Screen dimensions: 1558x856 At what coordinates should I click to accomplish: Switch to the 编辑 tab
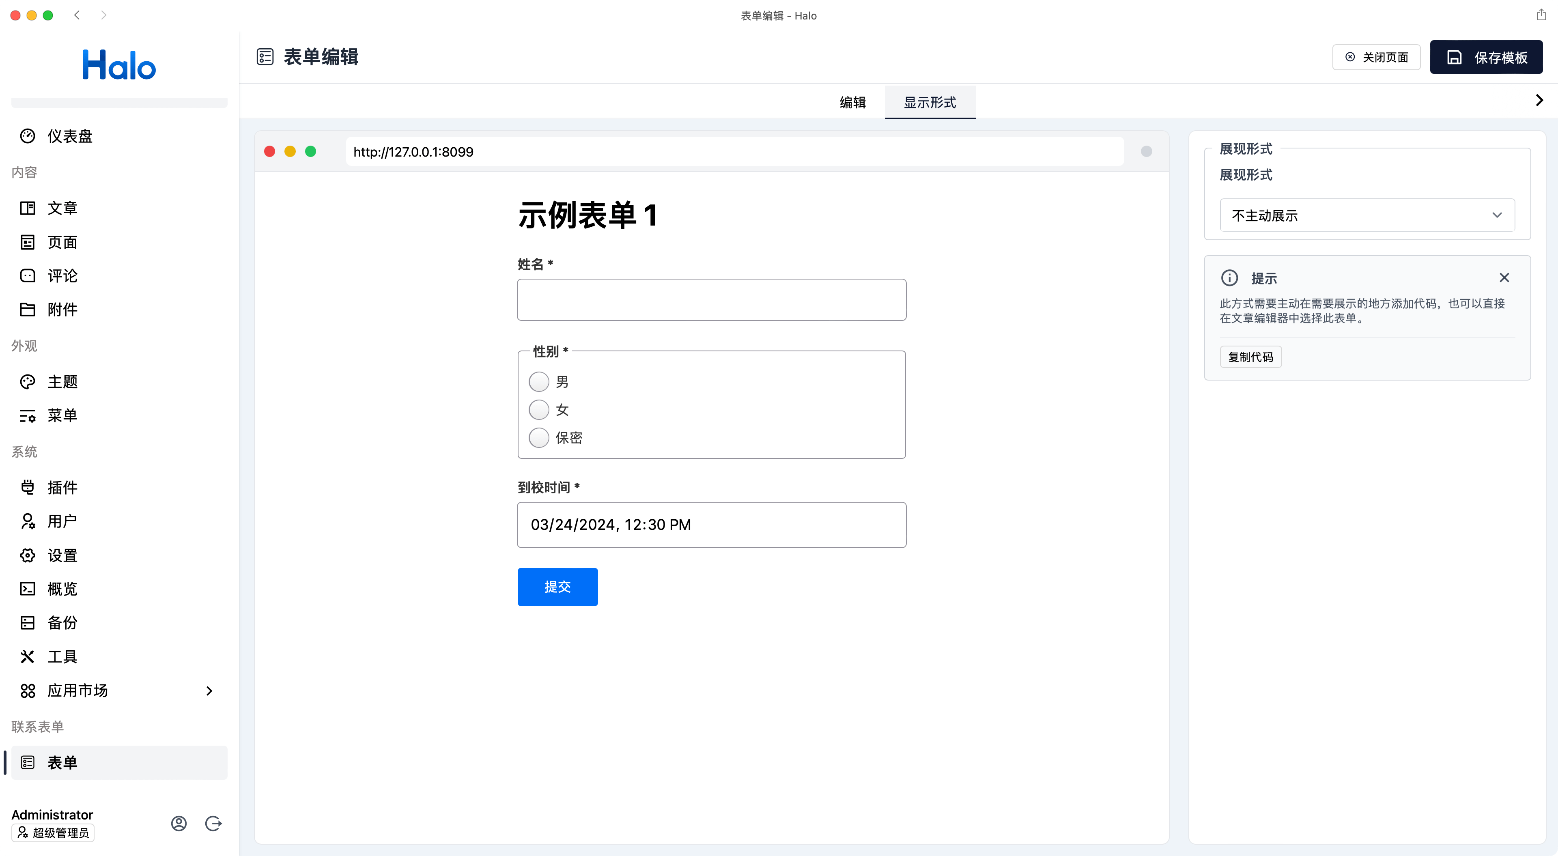(853, 103)
